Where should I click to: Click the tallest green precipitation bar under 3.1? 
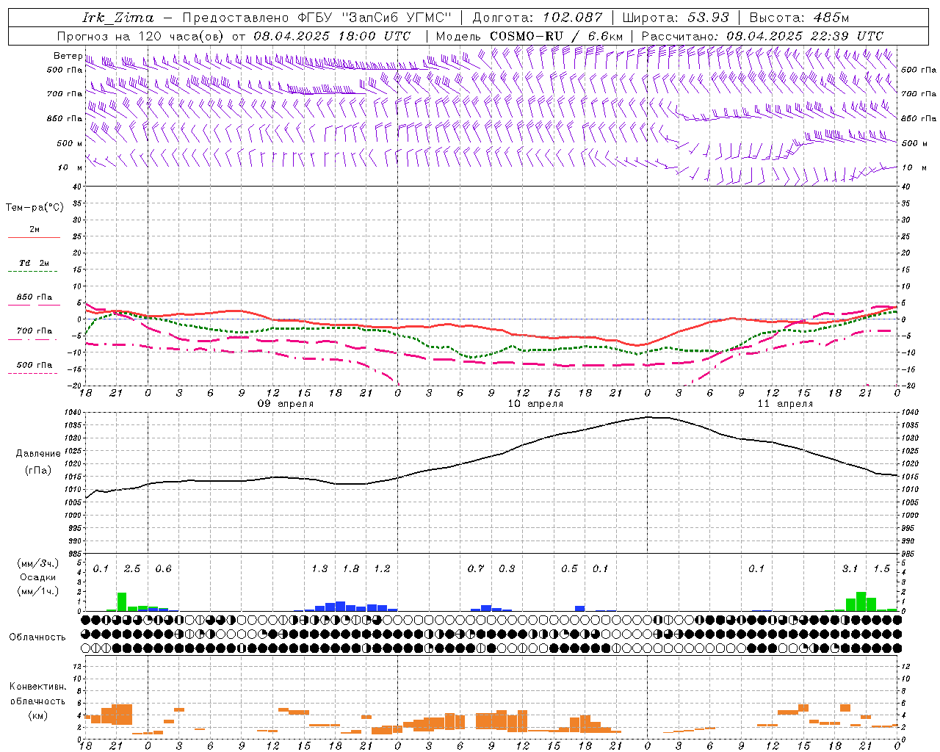click(x=861, y=601)
